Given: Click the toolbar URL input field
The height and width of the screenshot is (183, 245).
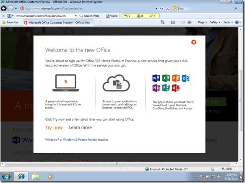Looking at the screenshot, I should point(44,16).
